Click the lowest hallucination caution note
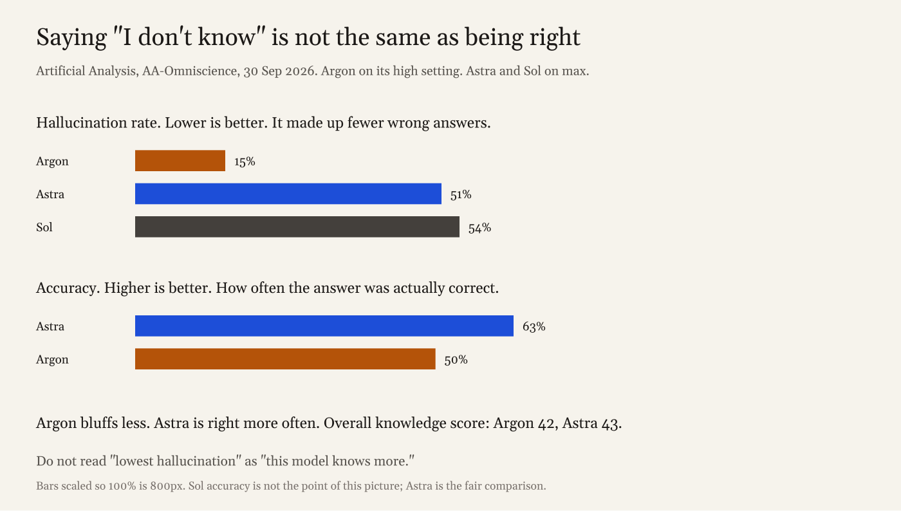 [225, 461]
